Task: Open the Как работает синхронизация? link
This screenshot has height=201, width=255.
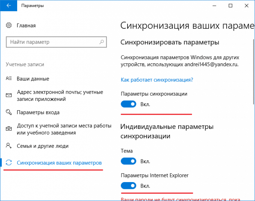Action: click(x=157, y=80)
